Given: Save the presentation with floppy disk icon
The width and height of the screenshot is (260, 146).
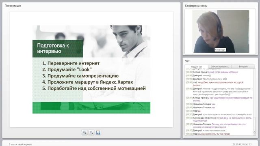Looking at the screenshot, I should pos(98,133).
